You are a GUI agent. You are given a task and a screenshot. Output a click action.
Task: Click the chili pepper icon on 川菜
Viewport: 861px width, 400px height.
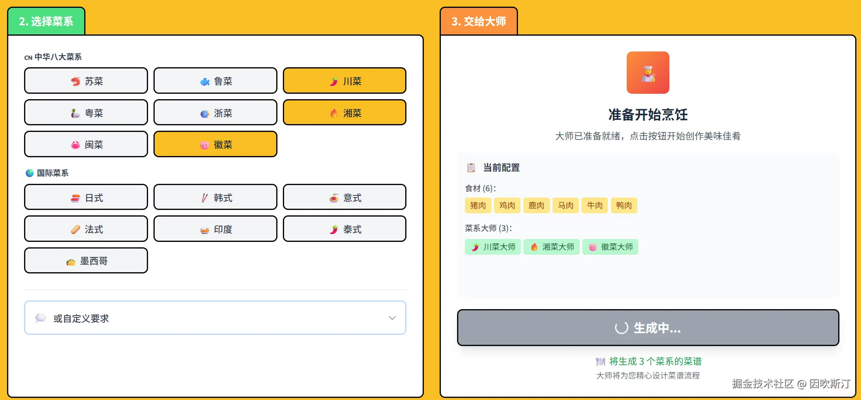tap(333, 81)
